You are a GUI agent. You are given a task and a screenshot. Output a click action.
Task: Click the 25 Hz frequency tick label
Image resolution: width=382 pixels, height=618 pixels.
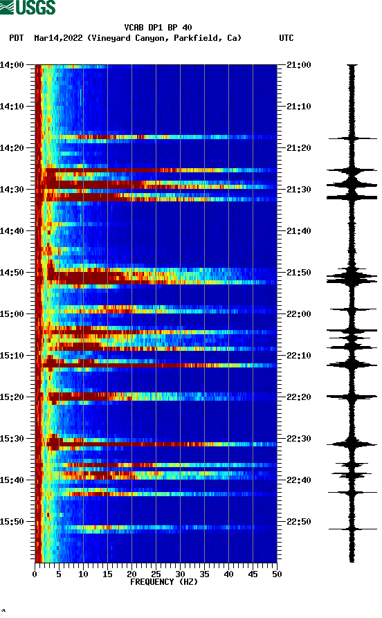156,574
